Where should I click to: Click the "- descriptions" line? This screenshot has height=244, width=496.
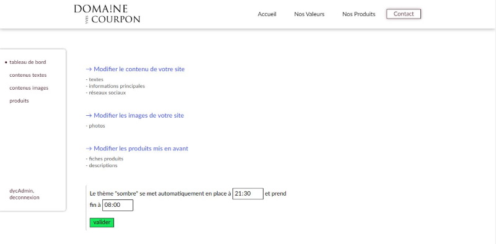click(102, 165)
